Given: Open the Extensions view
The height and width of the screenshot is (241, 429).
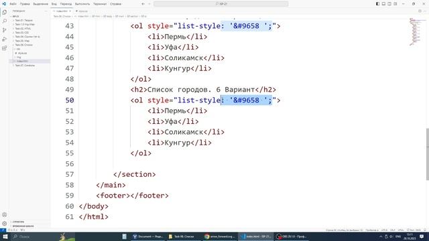Looking at the screenshot, I should coord(5,48).
